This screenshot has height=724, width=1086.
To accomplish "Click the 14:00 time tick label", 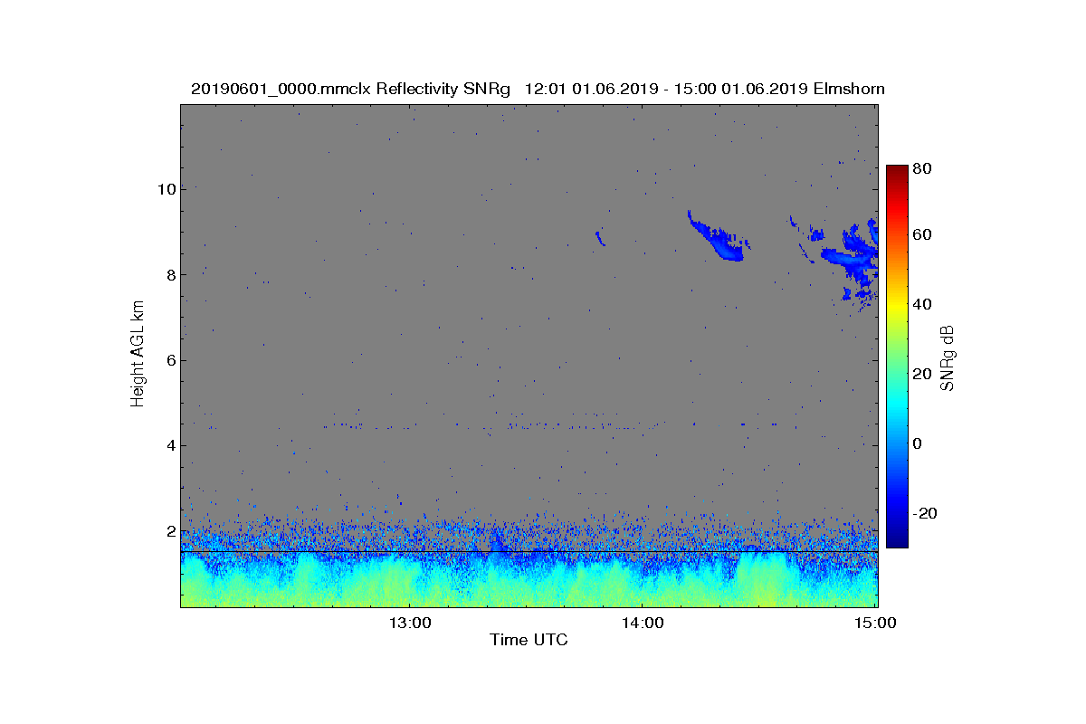I will (x=642, y=624).
